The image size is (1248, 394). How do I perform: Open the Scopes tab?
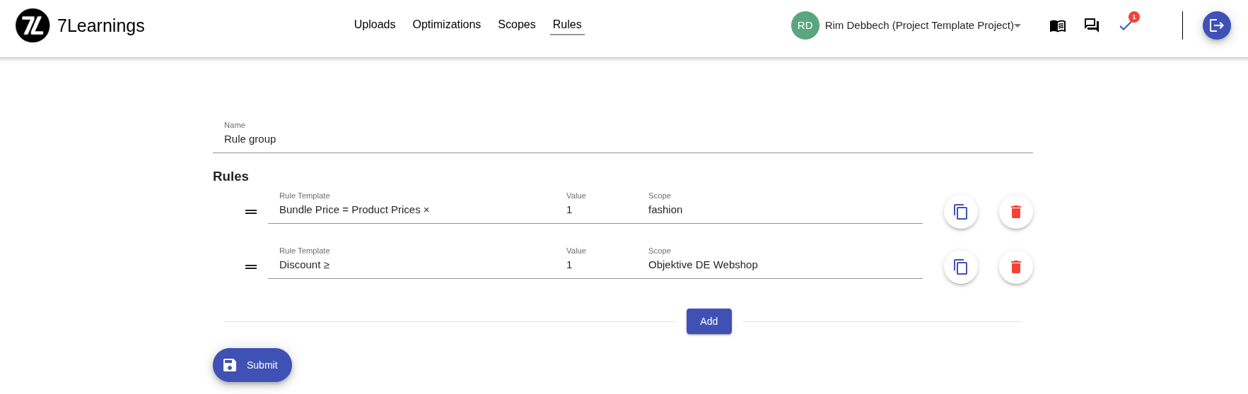[x=517, y=25]
